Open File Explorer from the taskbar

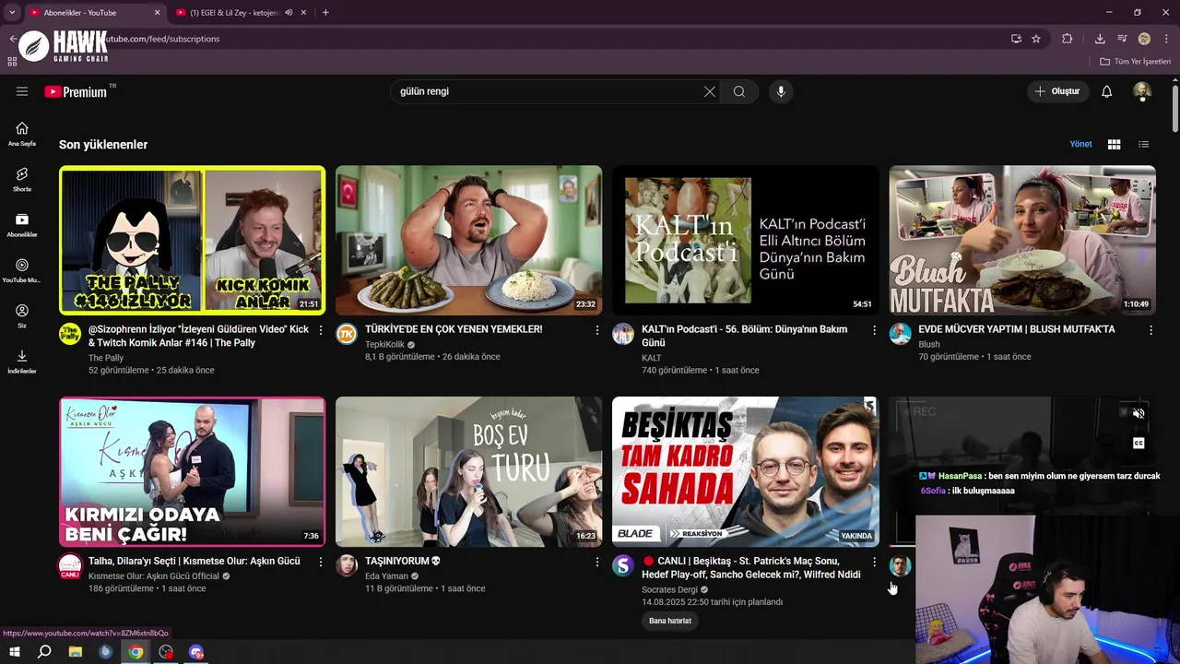(x=76, y=652)
